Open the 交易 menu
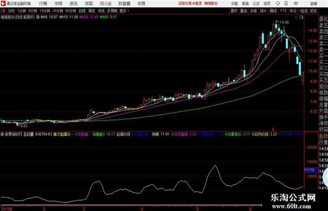328x211 pixels. click(141, 3)
